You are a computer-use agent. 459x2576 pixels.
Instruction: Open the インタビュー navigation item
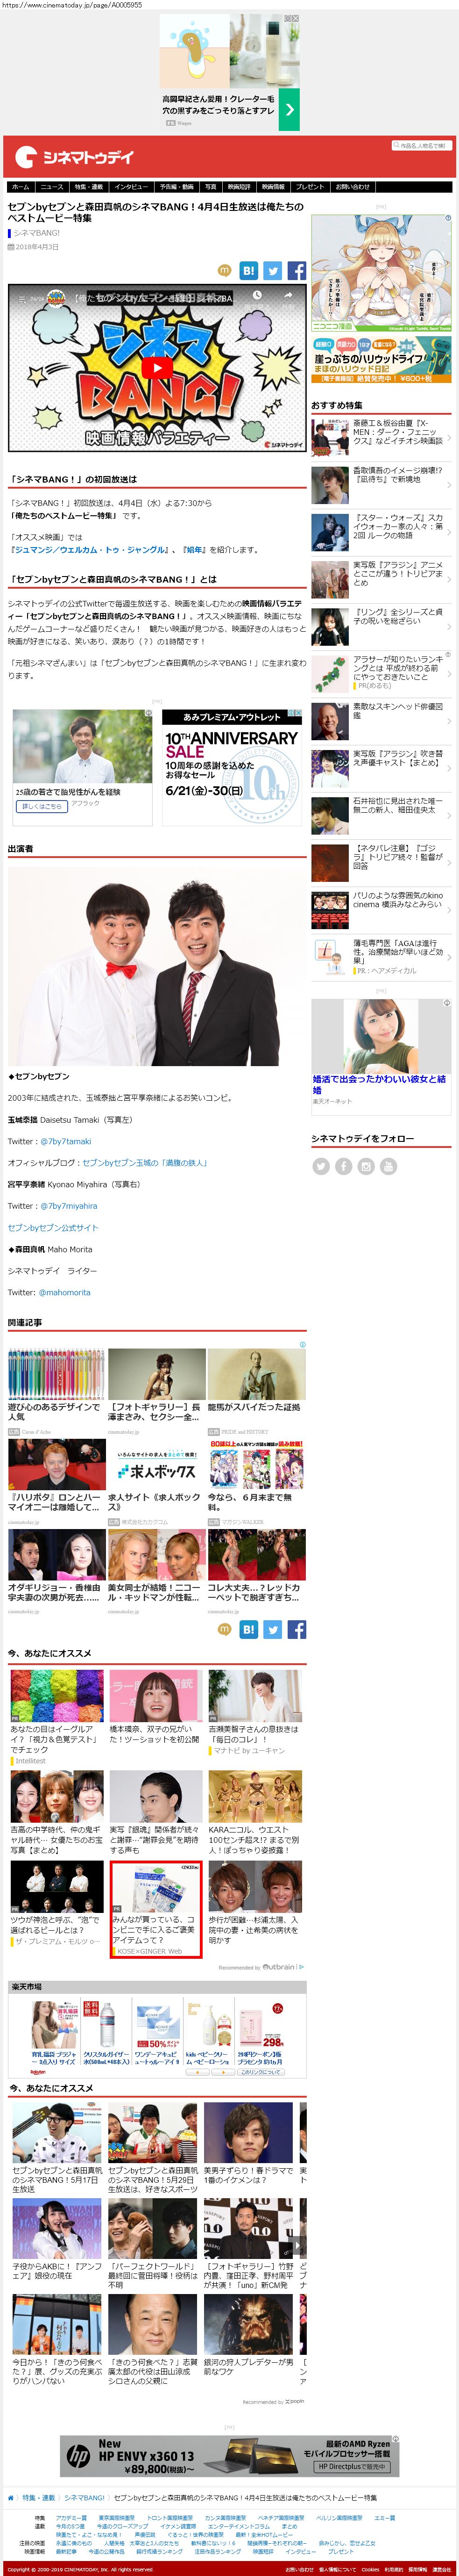coord(131,186)
